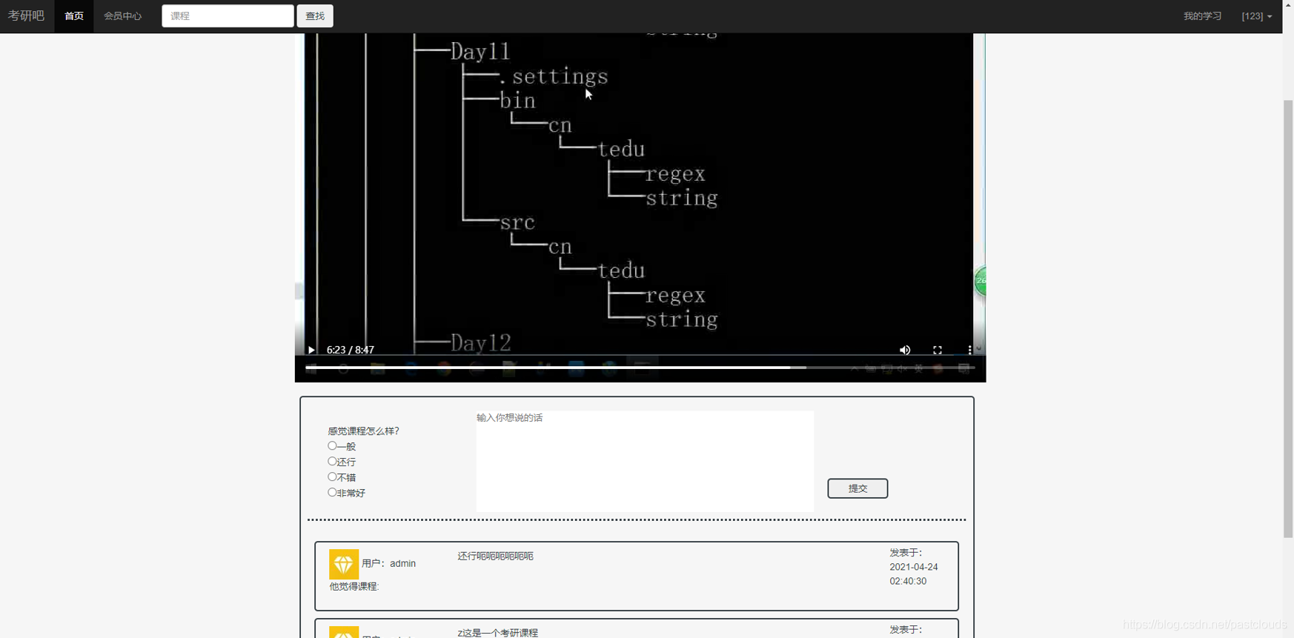Focus the 课程 search input field
Screen dimensions: 1294x638
click(228, 16)
